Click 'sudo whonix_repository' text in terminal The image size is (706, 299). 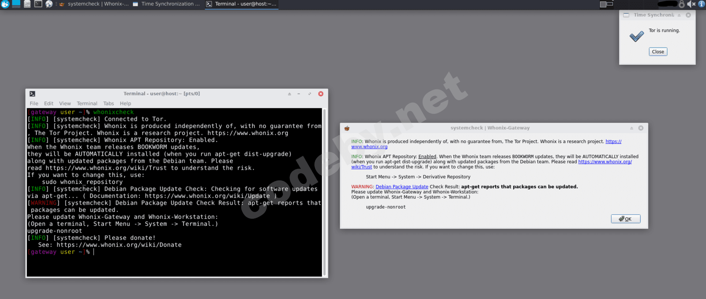[x=83, y=182]
